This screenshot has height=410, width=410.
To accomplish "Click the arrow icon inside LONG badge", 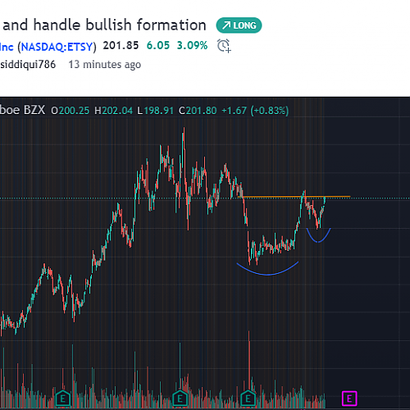I will [x=226, y=25].
